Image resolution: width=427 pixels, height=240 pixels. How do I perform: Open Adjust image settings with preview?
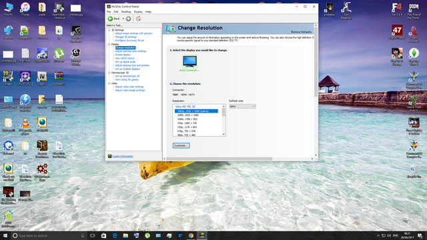[133, 33]
